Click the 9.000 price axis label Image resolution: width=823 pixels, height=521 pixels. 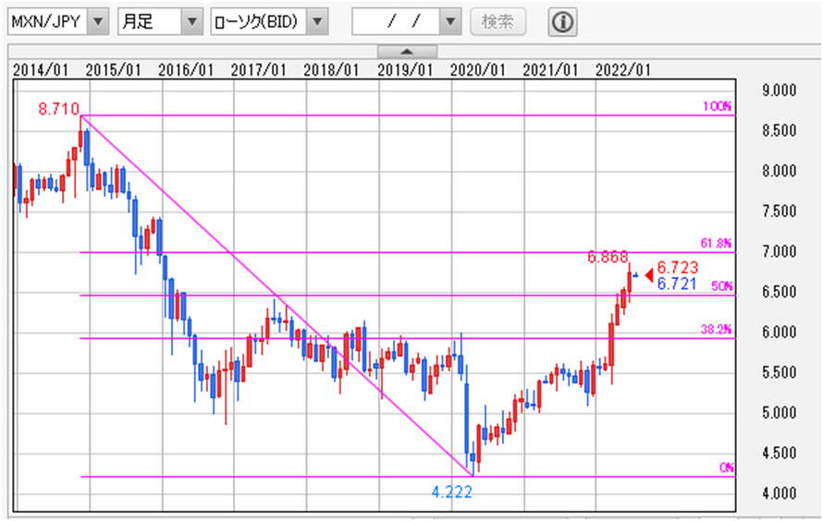[x=779, y=91]
